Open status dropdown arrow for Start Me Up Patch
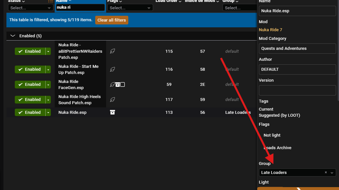 click(48, 69)
